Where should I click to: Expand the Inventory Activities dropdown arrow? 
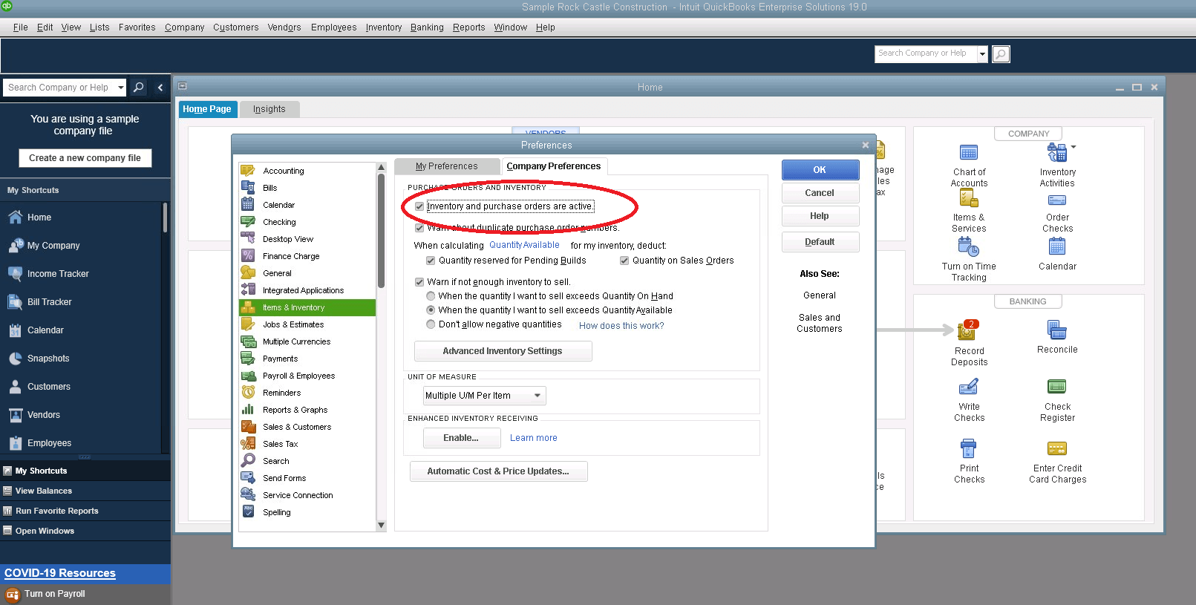(x=1074, y=147)
